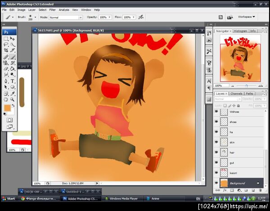Select the Move tool

click(13, 39)
